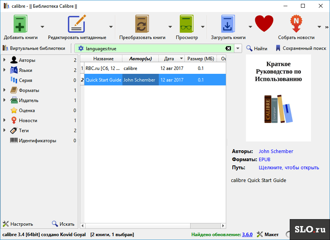Image resolution: width=330 pixels, height=240 pixels.
Task: Open the Просмотр (view) book icon
Action: pyautogui.click(x=186, y=24)
